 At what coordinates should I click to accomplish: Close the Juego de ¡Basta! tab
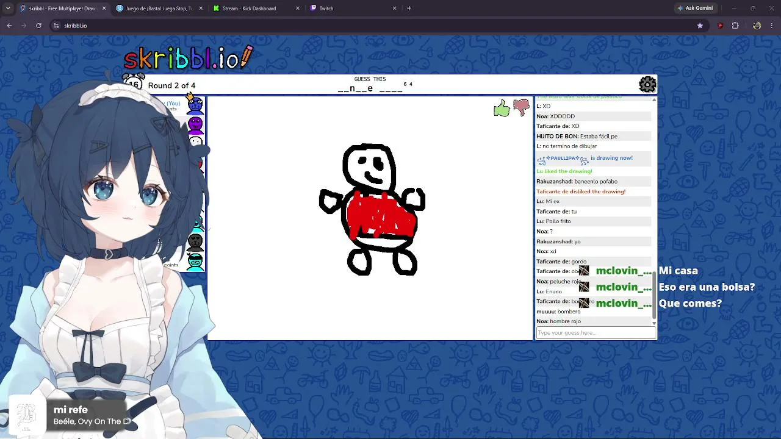point(201,8)
